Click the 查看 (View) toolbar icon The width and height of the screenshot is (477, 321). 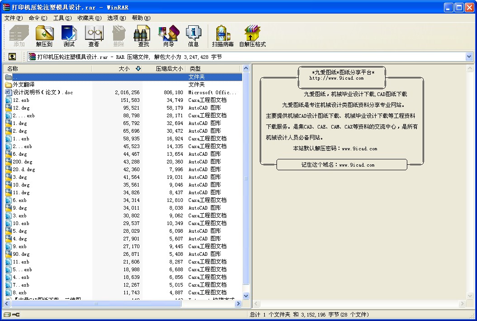(94, 36)
